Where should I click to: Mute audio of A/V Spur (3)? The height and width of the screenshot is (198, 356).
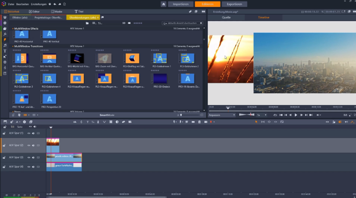(x=33, y=157)
